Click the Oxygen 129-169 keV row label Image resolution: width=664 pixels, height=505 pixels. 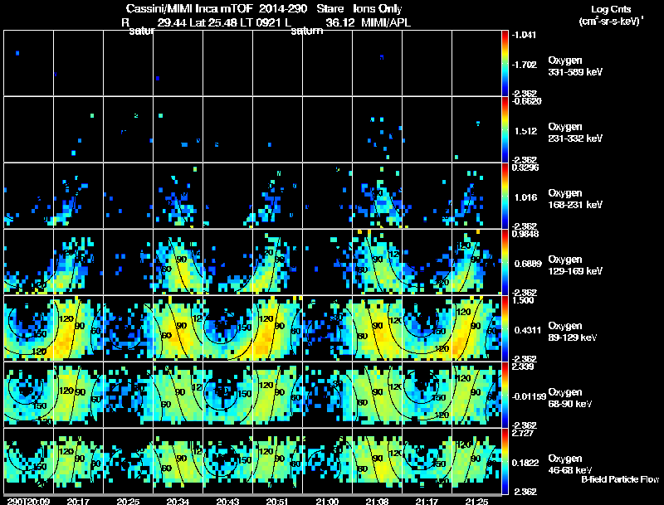(575, 265)
